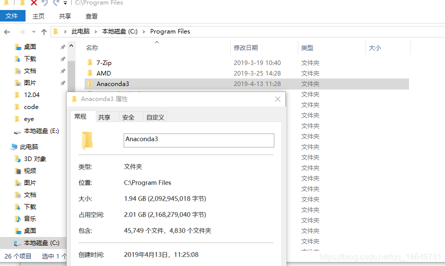Select the AMD folder icon
The height and width of the screenshot is (266, 445).
tap(90, 73)
